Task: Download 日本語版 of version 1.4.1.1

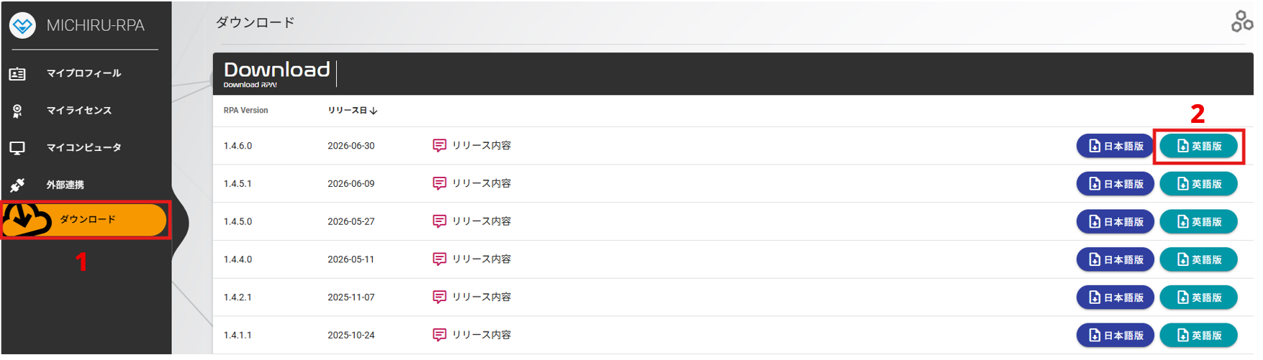Action: coord(1115,335)
